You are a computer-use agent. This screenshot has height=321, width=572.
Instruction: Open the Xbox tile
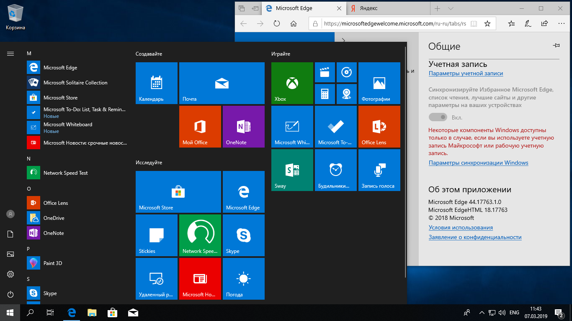292,83
